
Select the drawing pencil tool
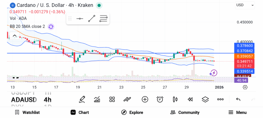click(82, 99)
